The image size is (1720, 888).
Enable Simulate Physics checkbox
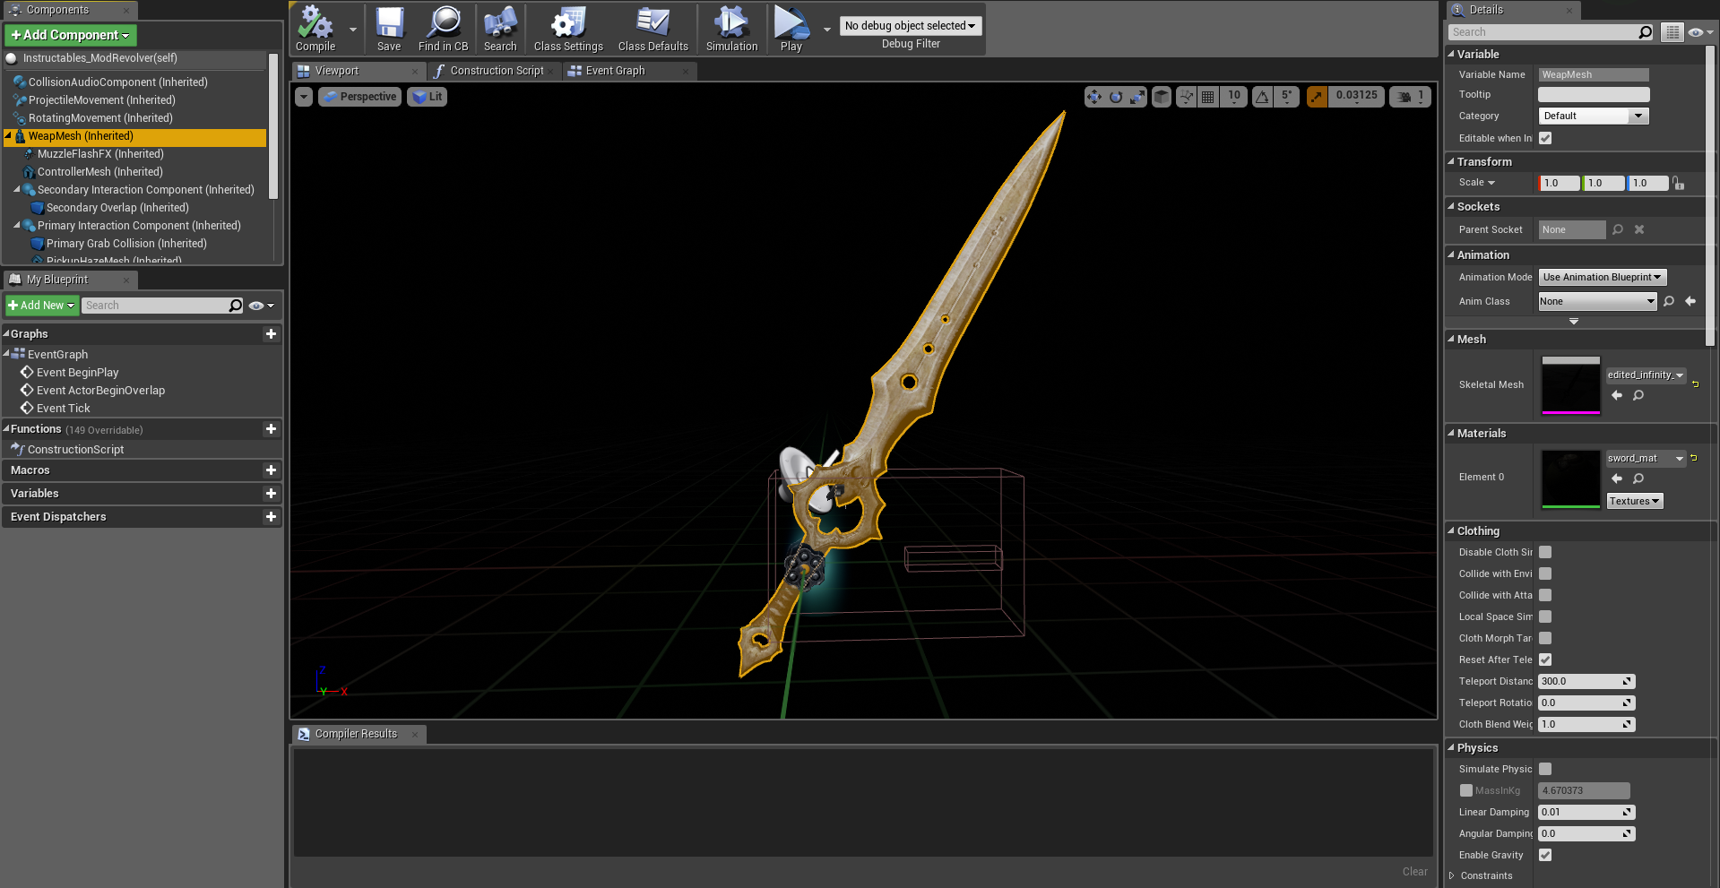pyautogui.click(x=1545, y=769)
